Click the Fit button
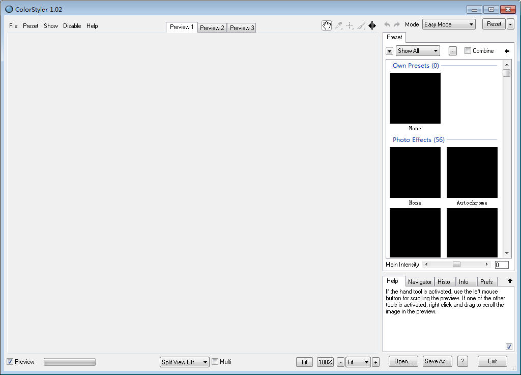Screen dimensions: 521x375 click(304, 362)
